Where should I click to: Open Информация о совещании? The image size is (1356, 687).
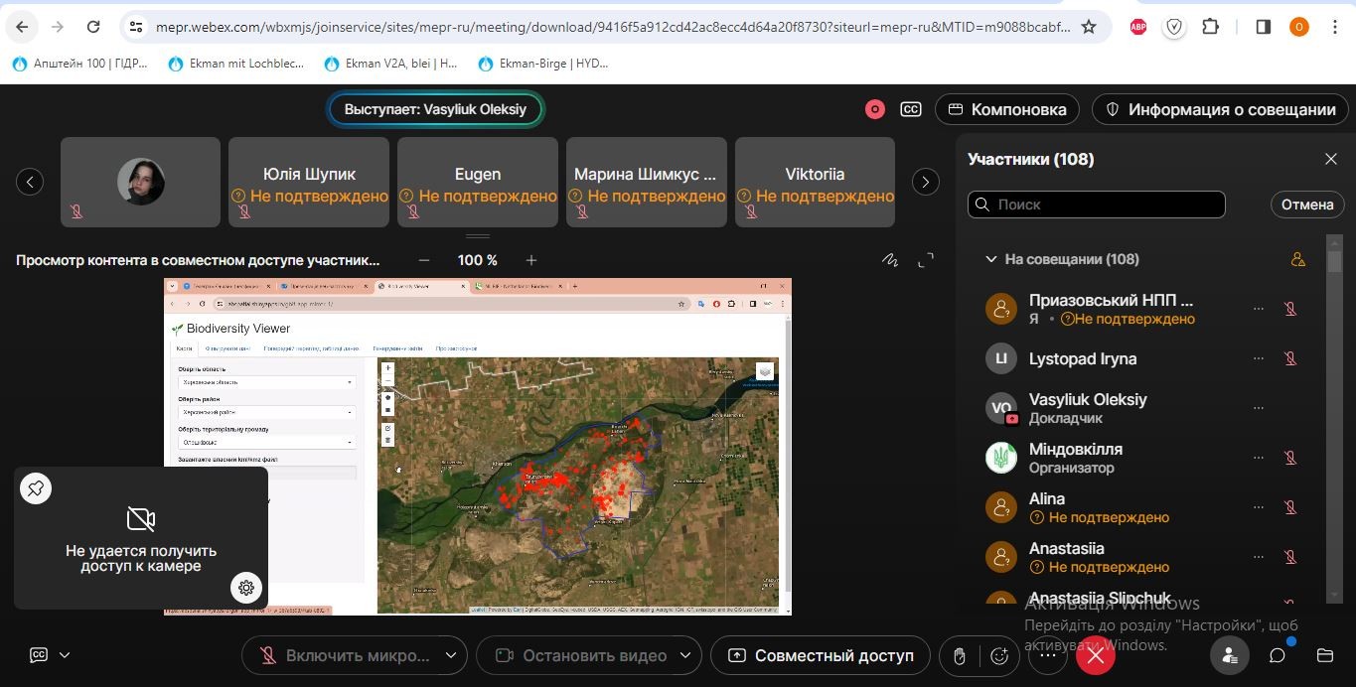(x=1220, y=109)
